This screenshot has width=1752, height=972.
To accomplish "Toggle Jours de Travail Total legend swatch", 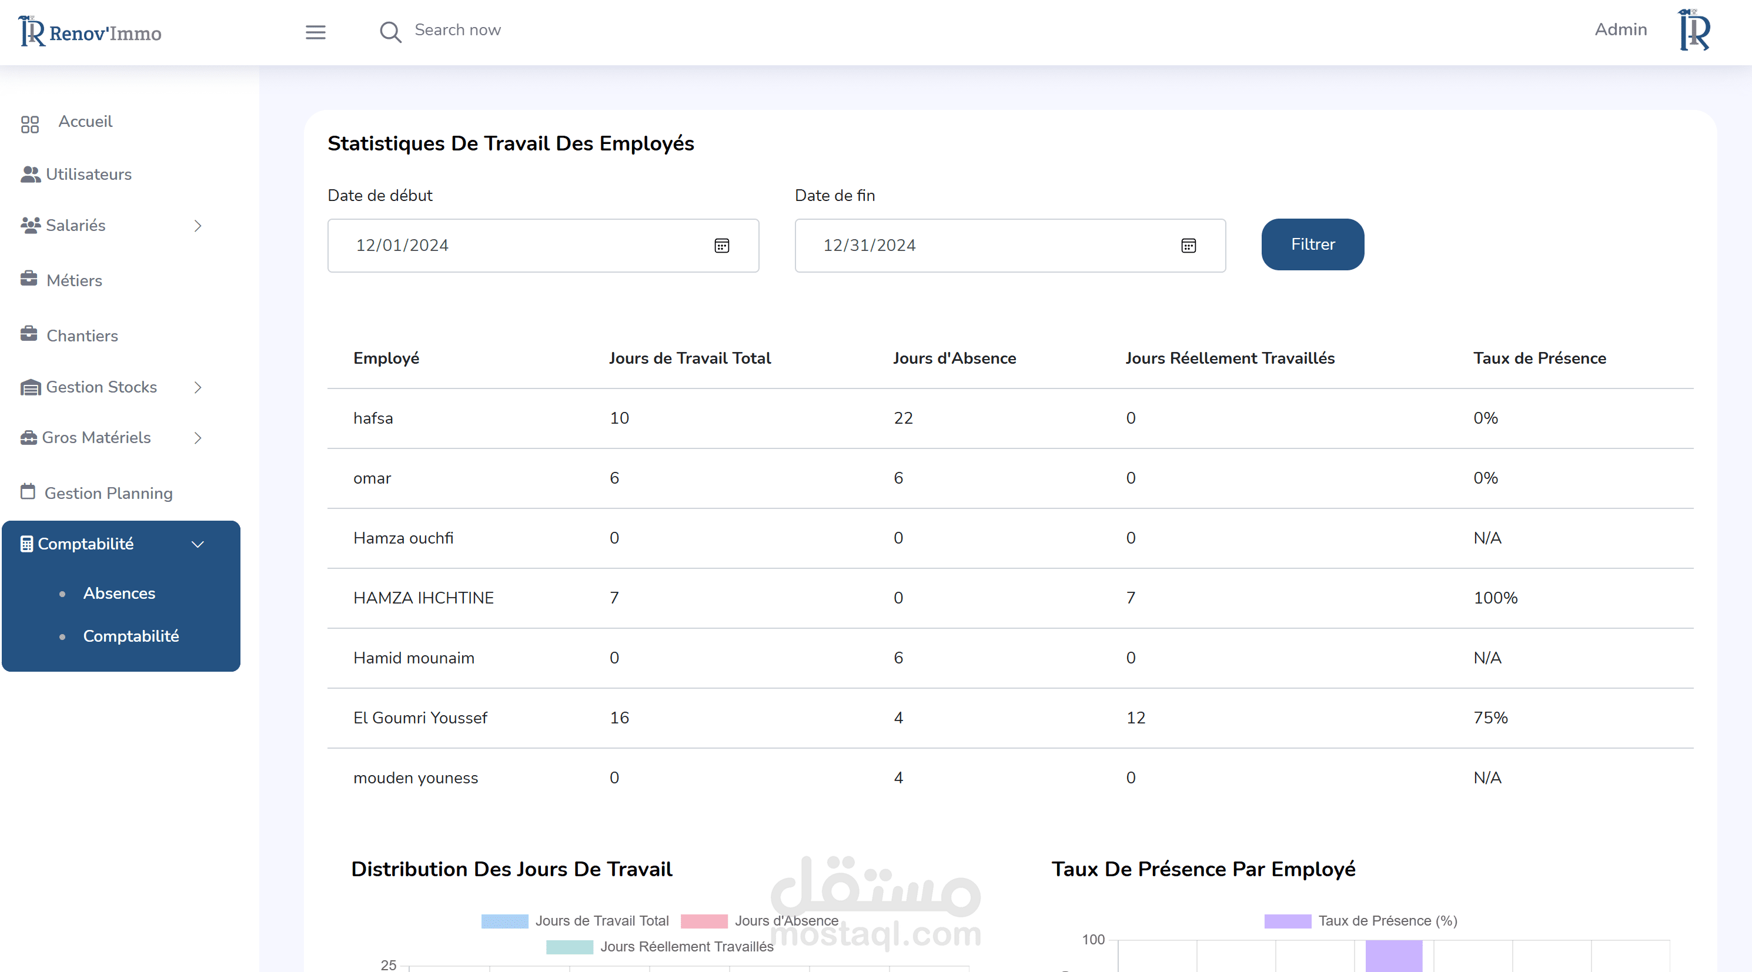I will click(504, 921).
